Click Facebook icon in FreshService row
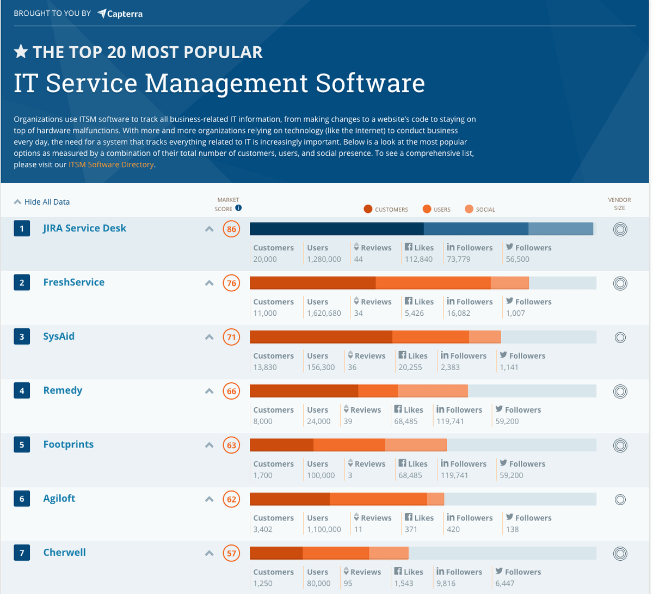Viewport: 653px width, 594px height. (409, 301)
